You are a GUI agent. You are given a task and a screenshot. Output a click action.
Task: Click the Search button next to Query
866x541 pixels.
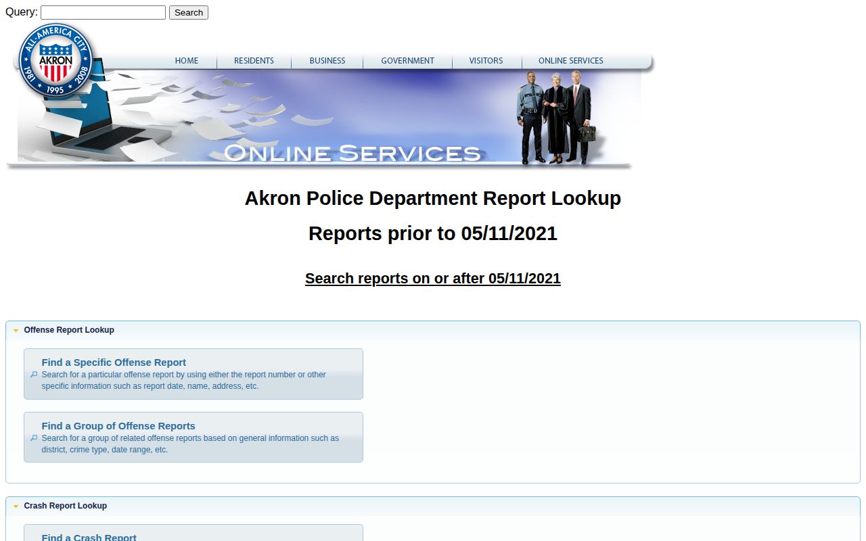(189, 12)
